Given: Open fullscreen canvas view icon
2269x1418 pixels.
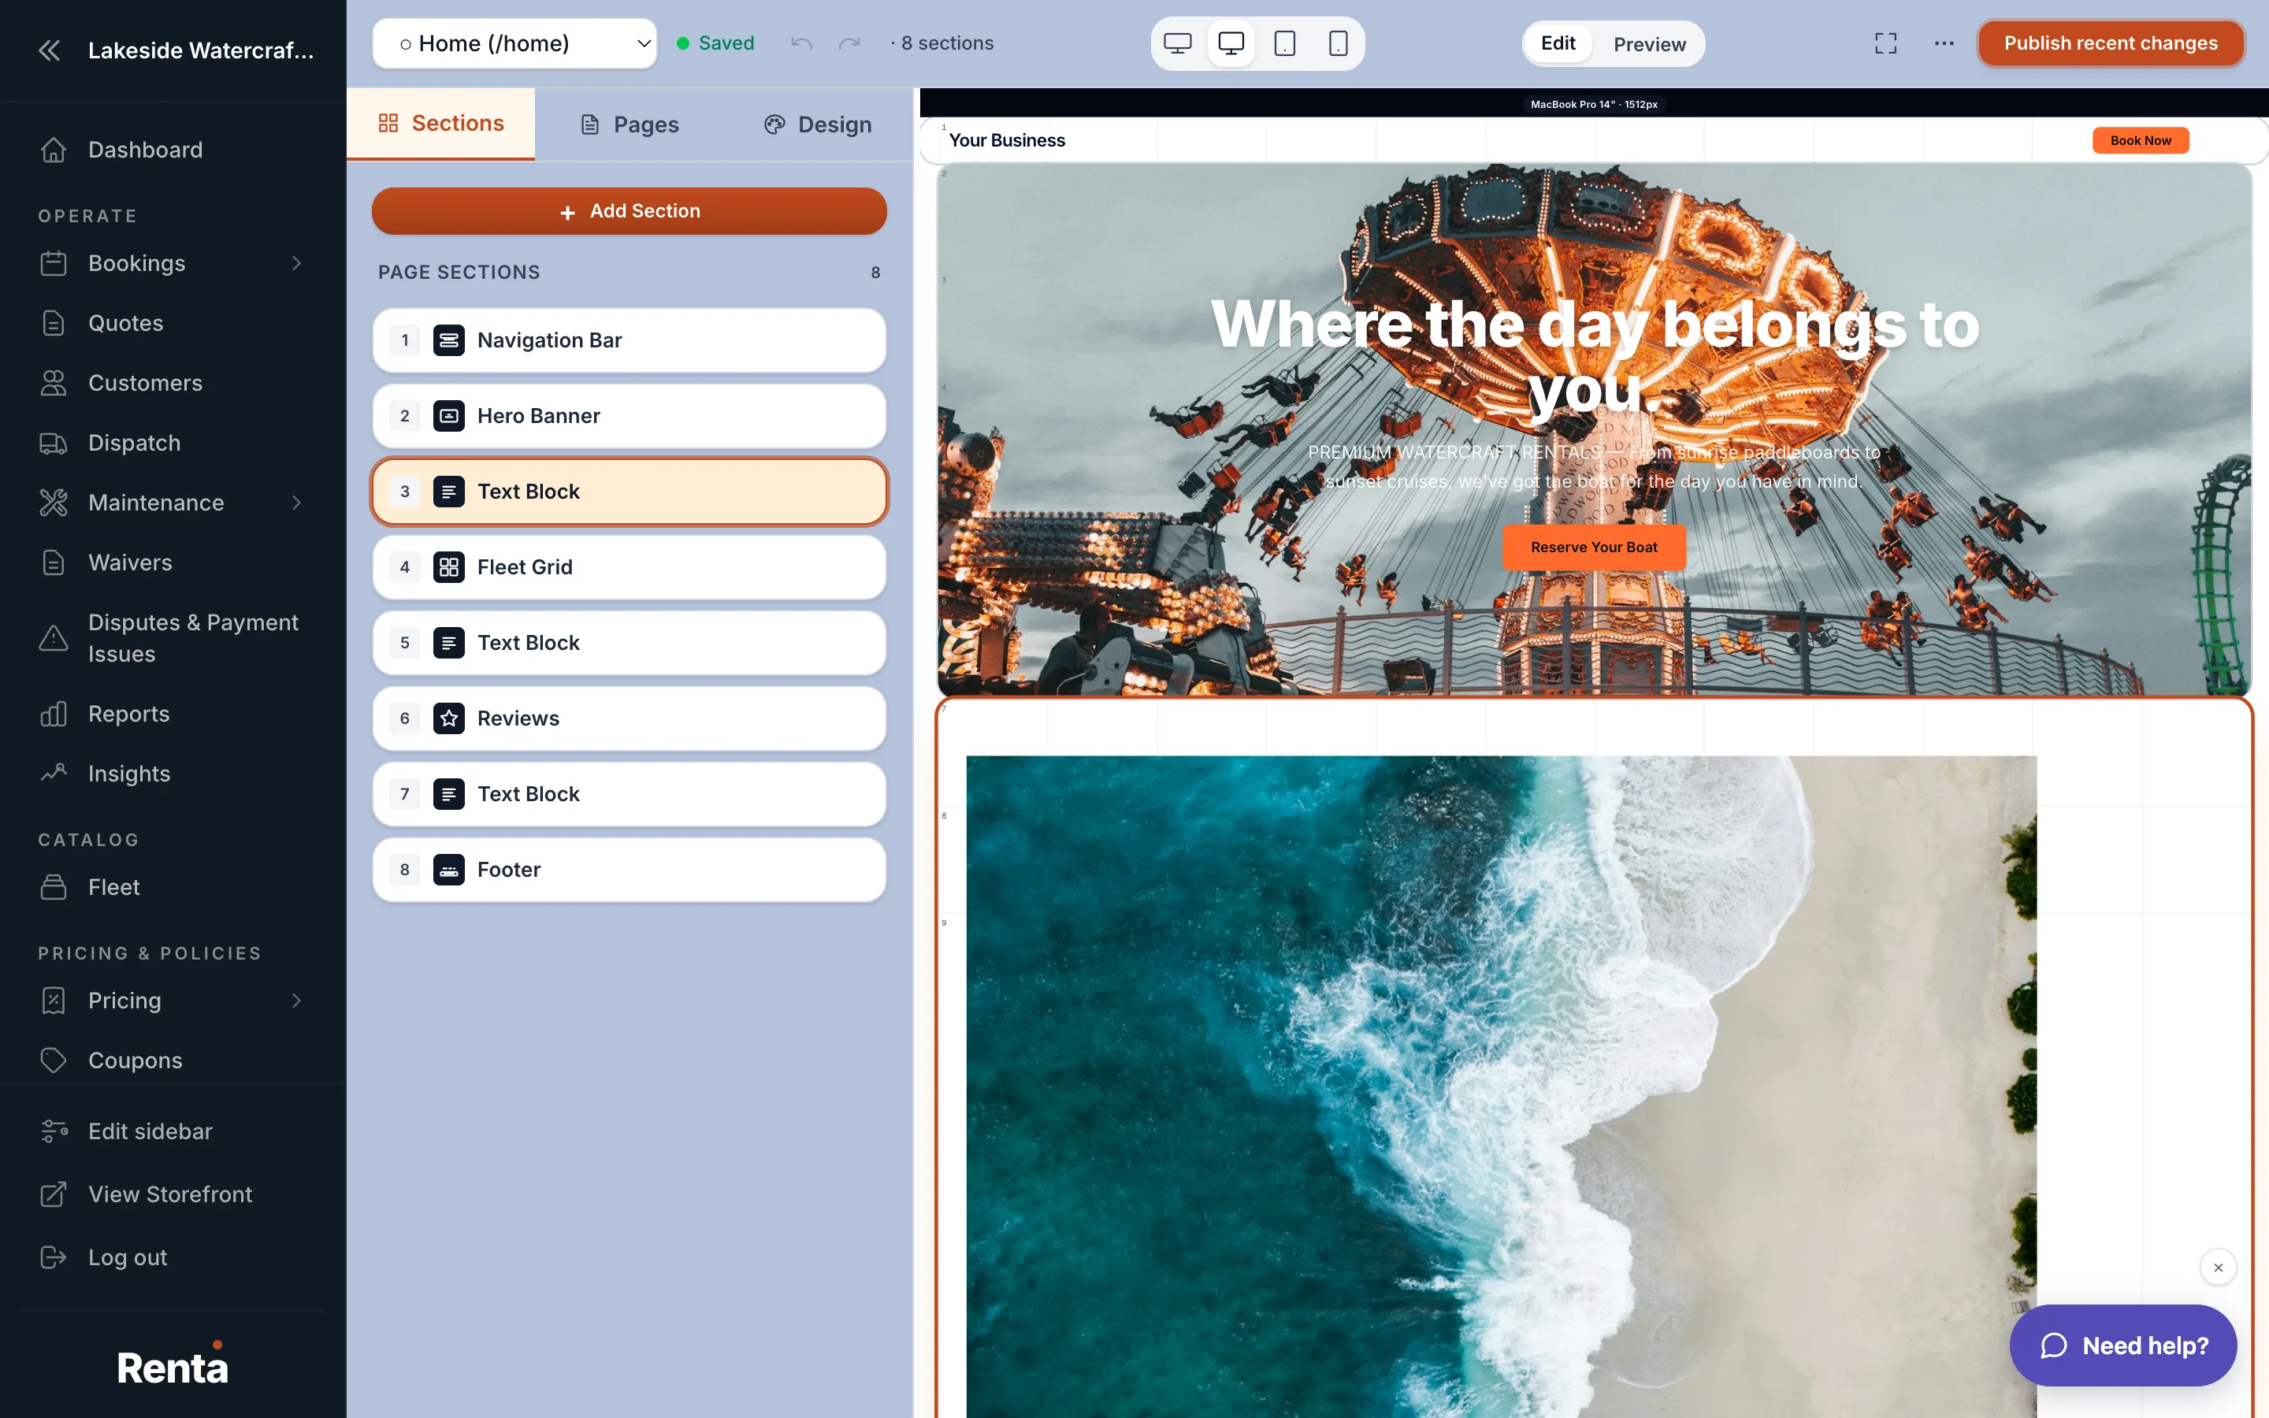Looking at the screenshot, I should click(x=1885, y=43).
